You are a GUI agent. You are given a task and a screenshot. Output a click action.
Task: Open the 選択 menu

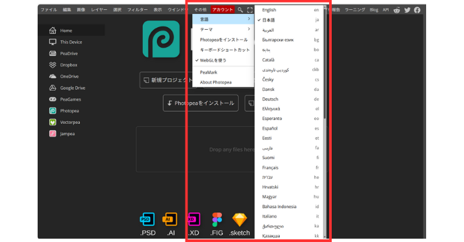(117, 10)
